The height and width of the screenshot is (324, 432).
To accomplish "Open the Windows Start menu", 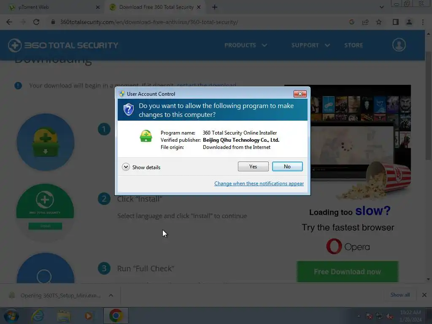I will [11, 316].
